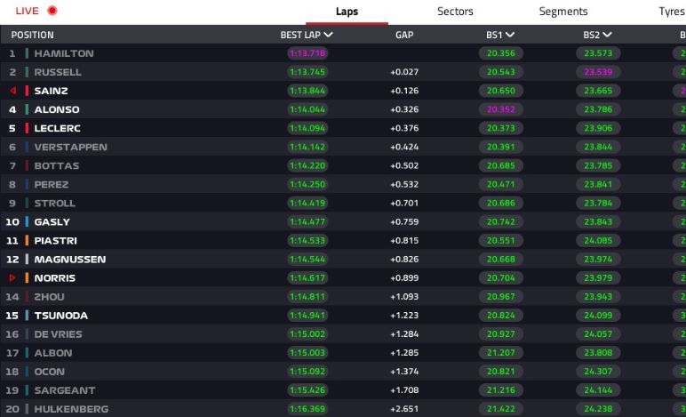Click the red LIVE indicator dot

(52, 11)
